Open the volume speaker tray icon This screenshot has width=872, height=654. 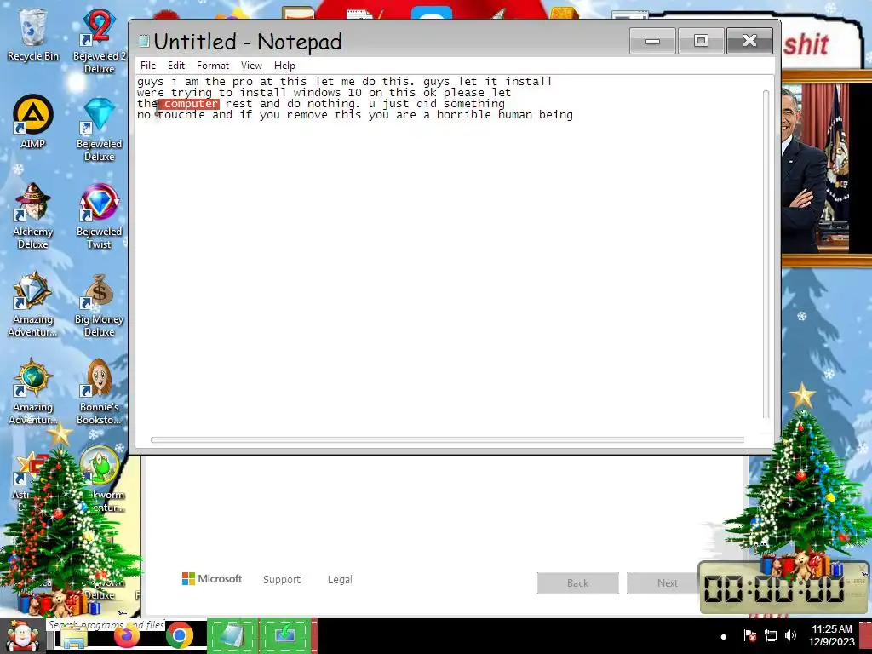(790, 635)
